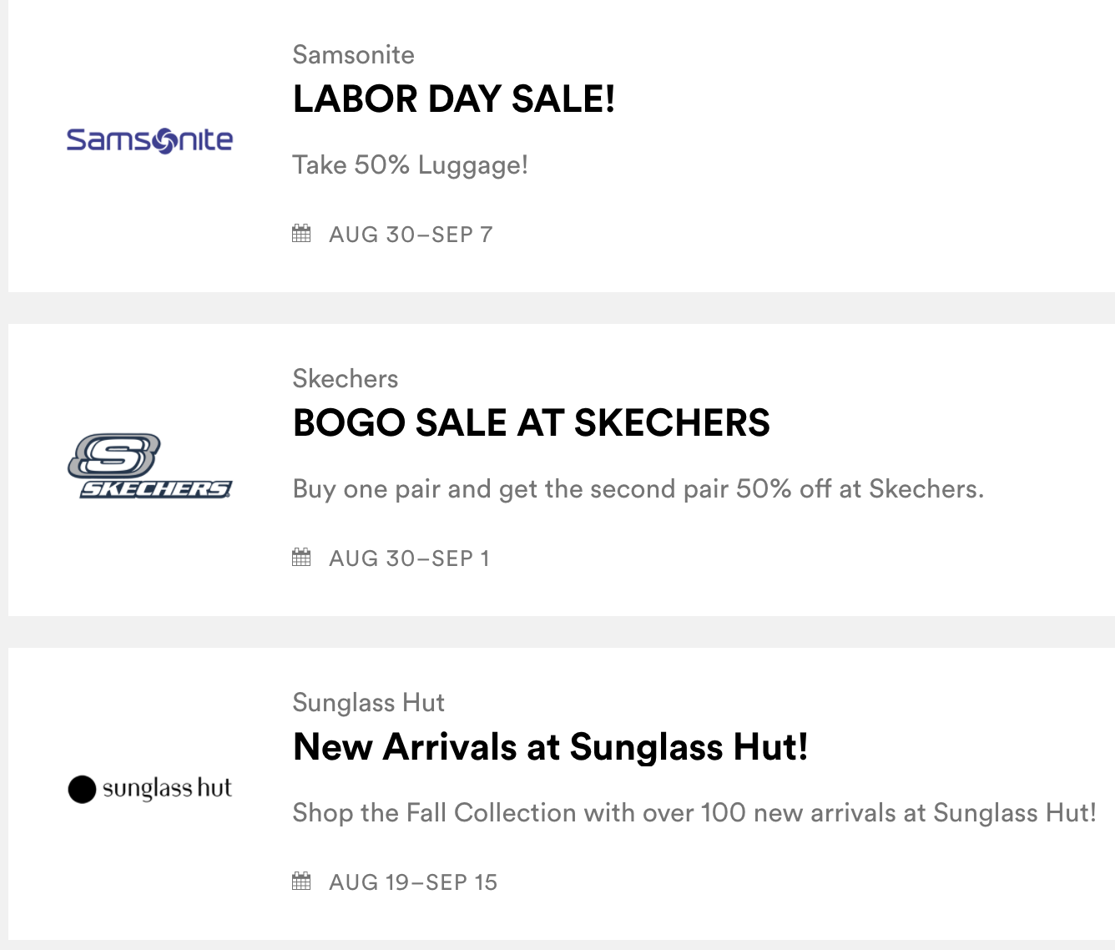Click the Fall Collection new arrivals description
This screenshot has width=1115, height=950.
pyautogui.click(x=694, y=813)
